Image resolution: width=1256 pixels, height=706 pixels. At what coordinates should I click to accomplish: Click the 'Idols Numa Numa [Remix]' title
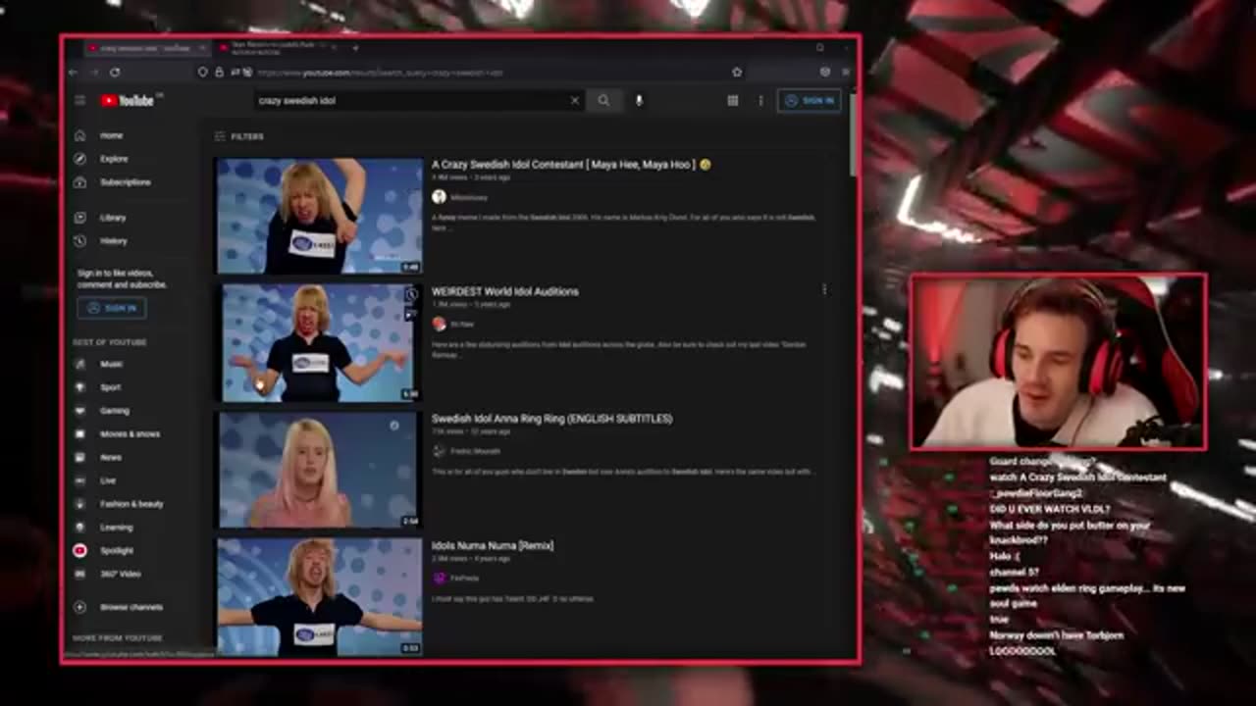coord(493,545)
